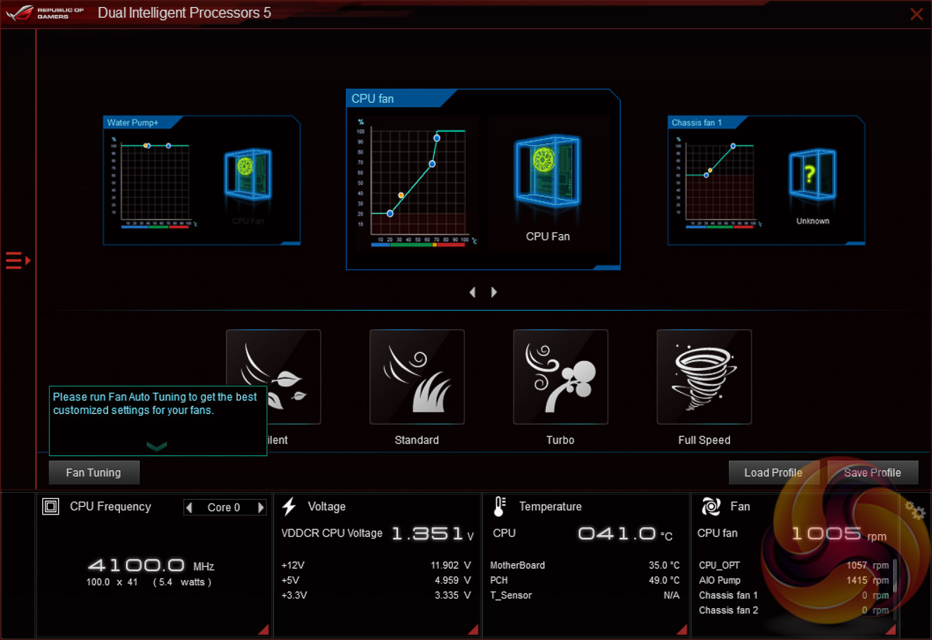Click the Fan panel's fan icon
This screenshot has height=640, width=932.
711,506
